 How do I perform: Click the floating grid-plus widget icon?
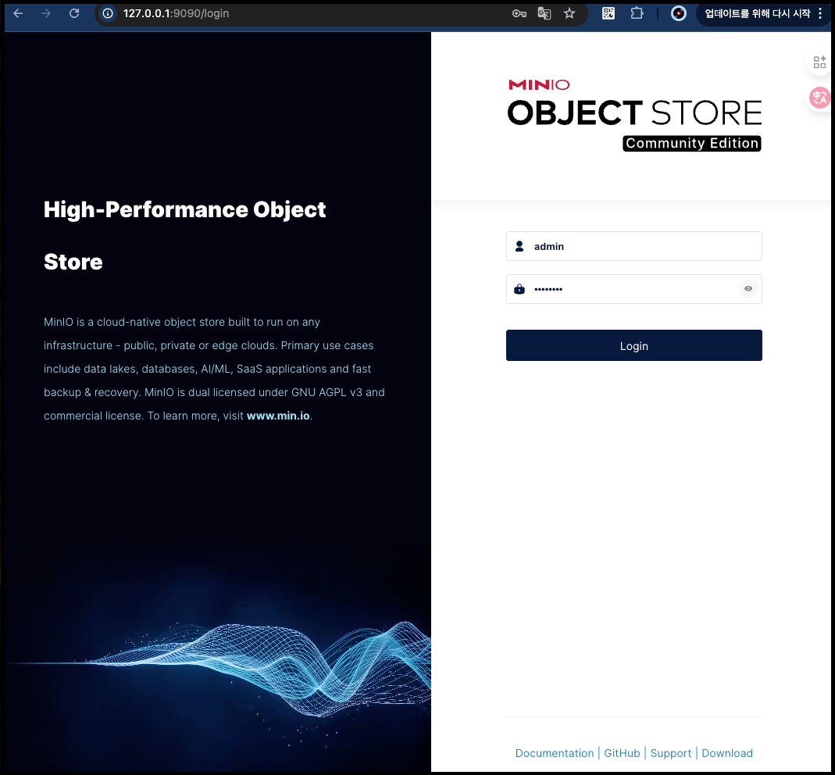click(x=819, y=62)
